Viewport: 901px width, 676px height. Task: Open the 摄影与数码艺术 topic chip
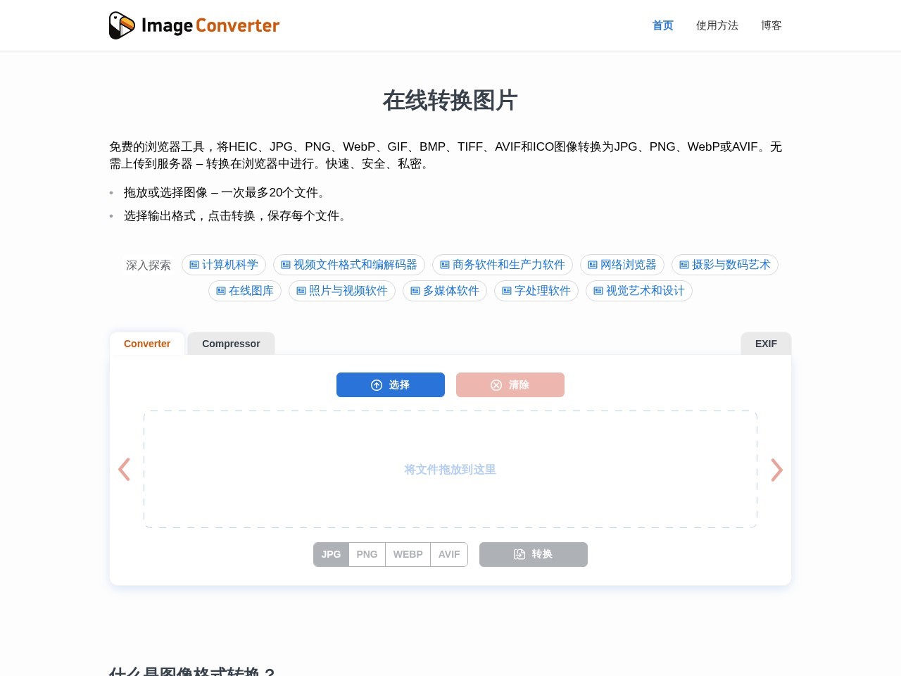[725, 265]
